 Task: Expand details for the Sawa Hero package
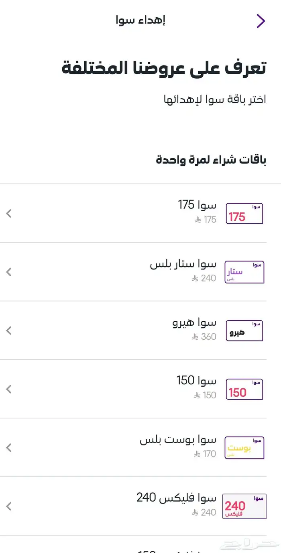click(x=8, y=330)
